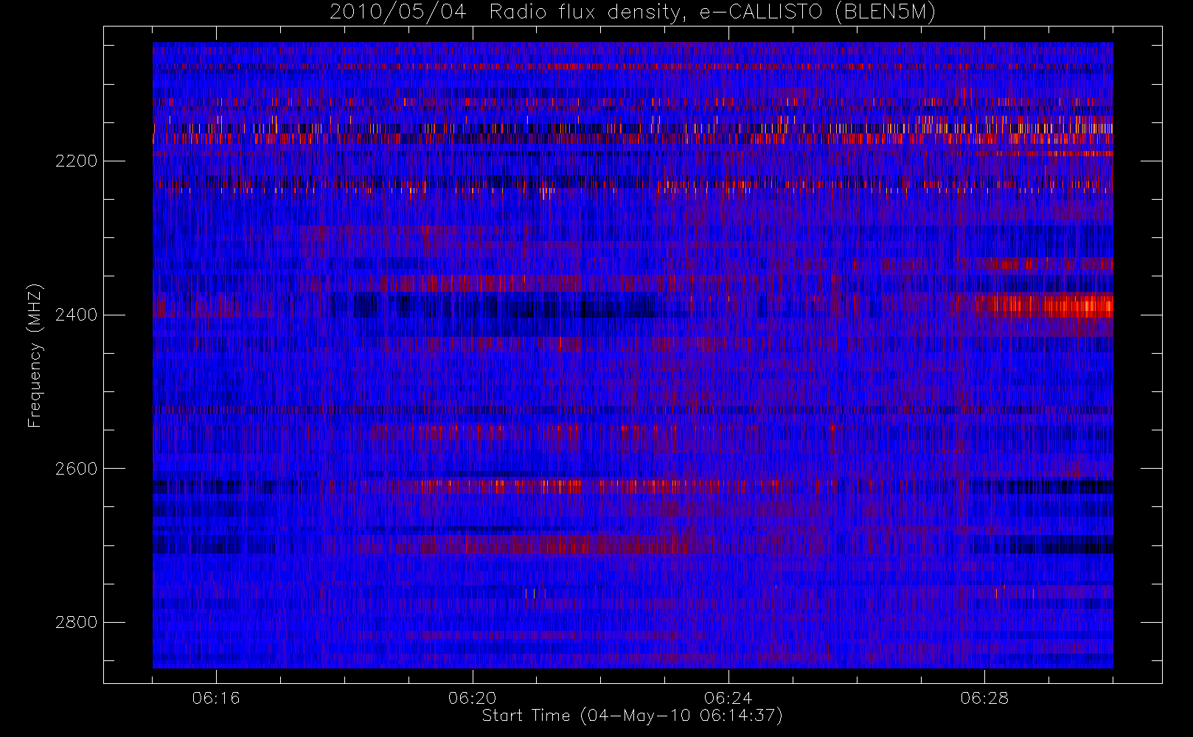Click the 06:24 time tick label
Image resolution: width=1193 pixels, height=737 pixels.
pyautogui.click(x=728, y=698)
